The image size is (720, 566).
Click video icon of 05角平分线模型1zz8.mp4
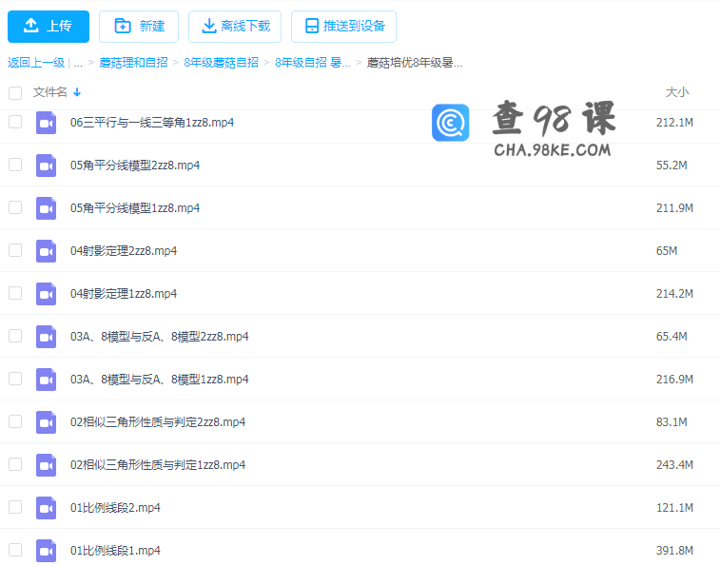[46, 208]
